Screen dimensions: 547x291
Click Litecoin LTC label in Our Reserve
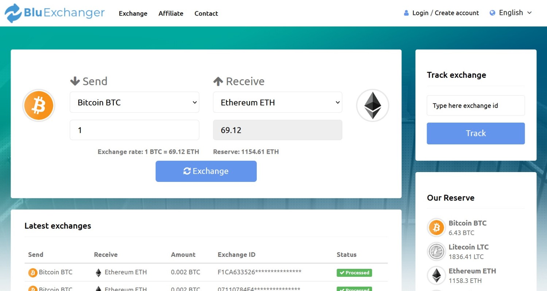[469, 247]
